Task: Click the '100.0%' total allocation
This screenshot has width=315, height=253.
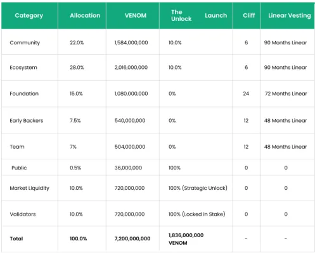Action: [79, 238]
